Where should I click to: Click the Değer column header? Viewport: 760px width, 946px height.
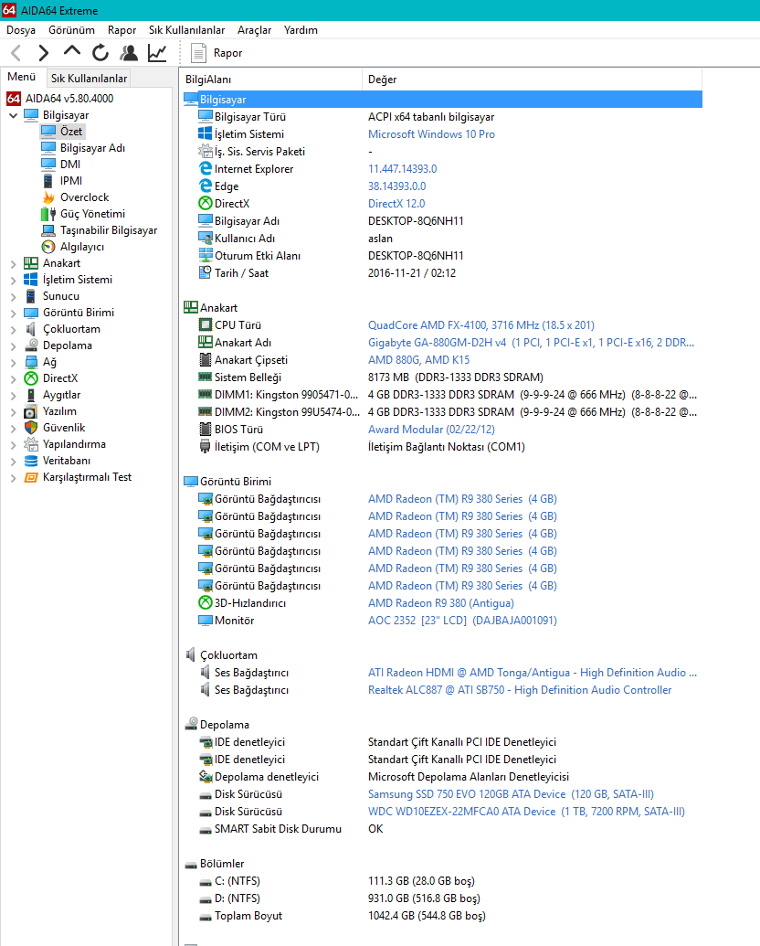(x=532, y=79)
